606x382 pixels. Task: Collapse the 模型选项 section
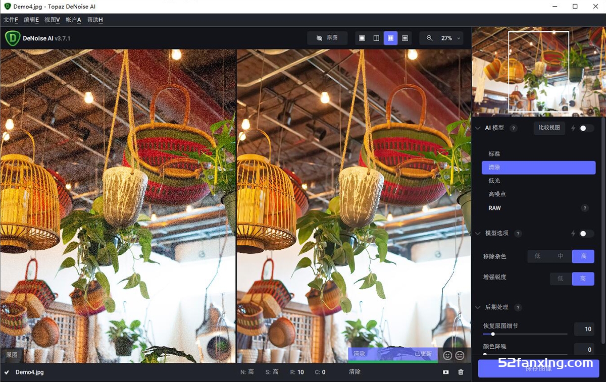[478, 234]
